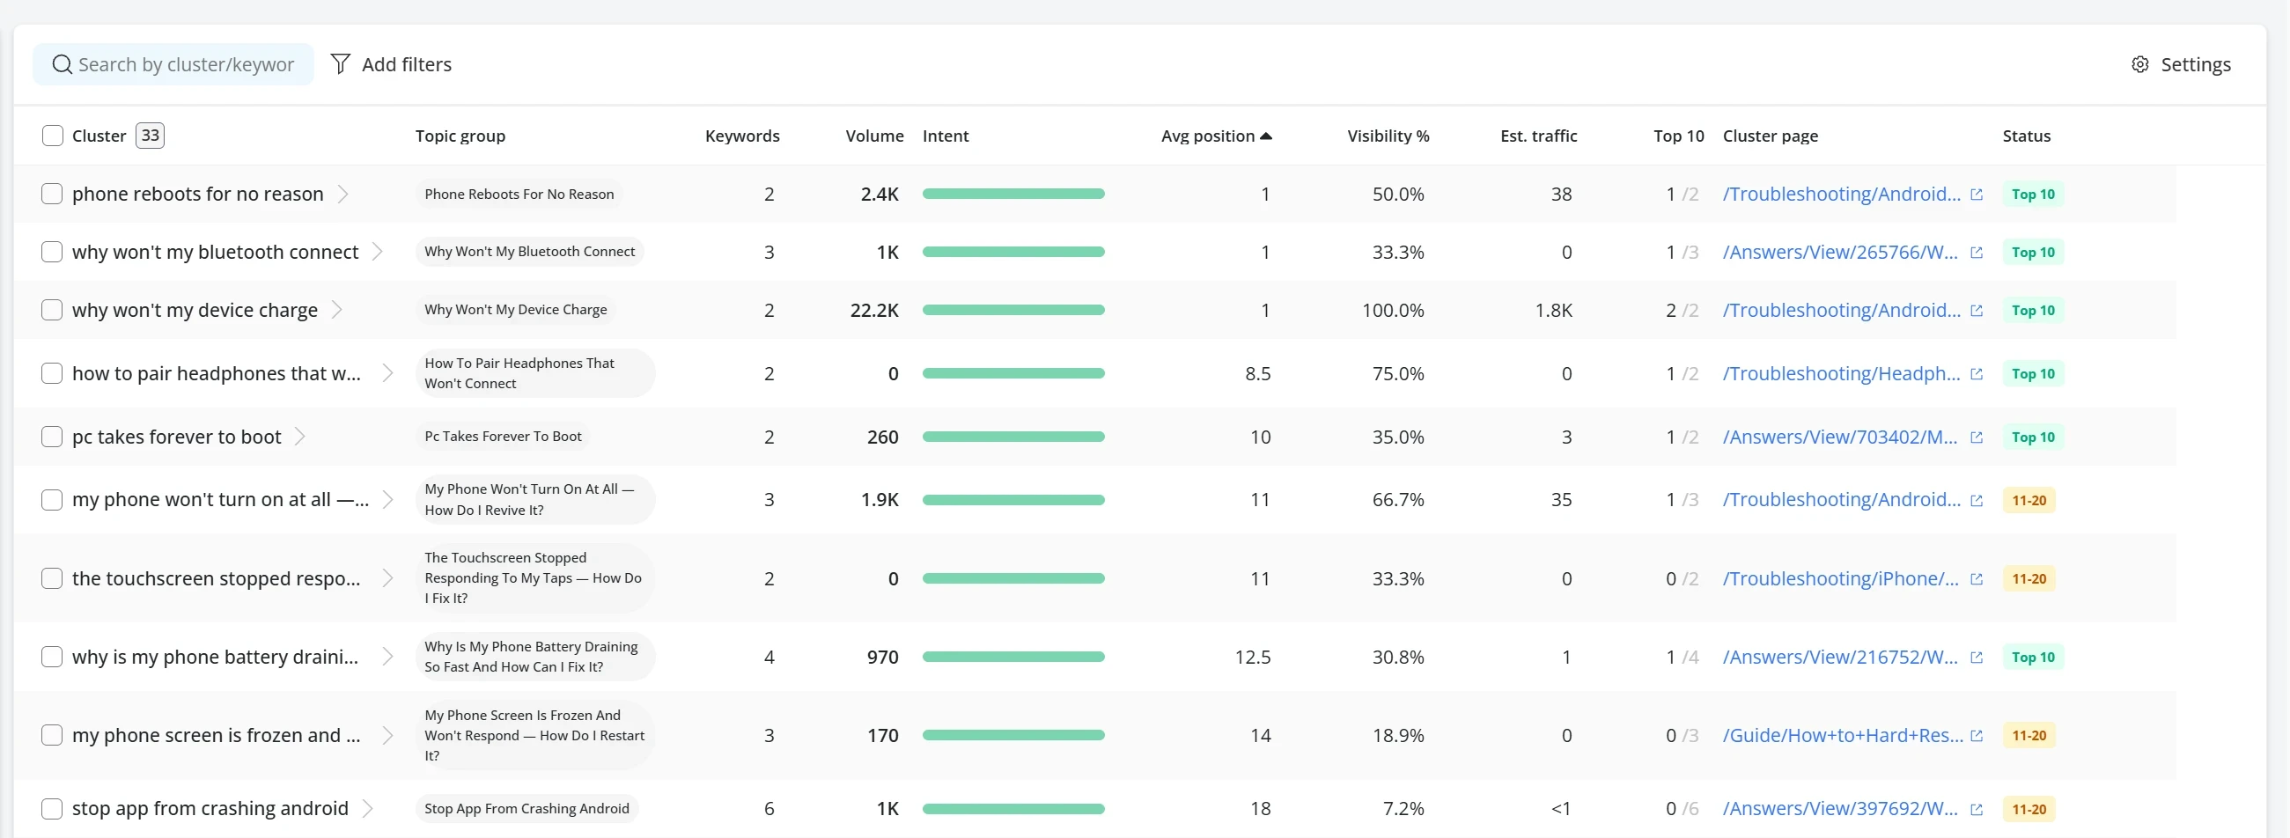The image size is (2290, 838).
Task: Check the phone screen is frozen row
Action: pos(52,735)
